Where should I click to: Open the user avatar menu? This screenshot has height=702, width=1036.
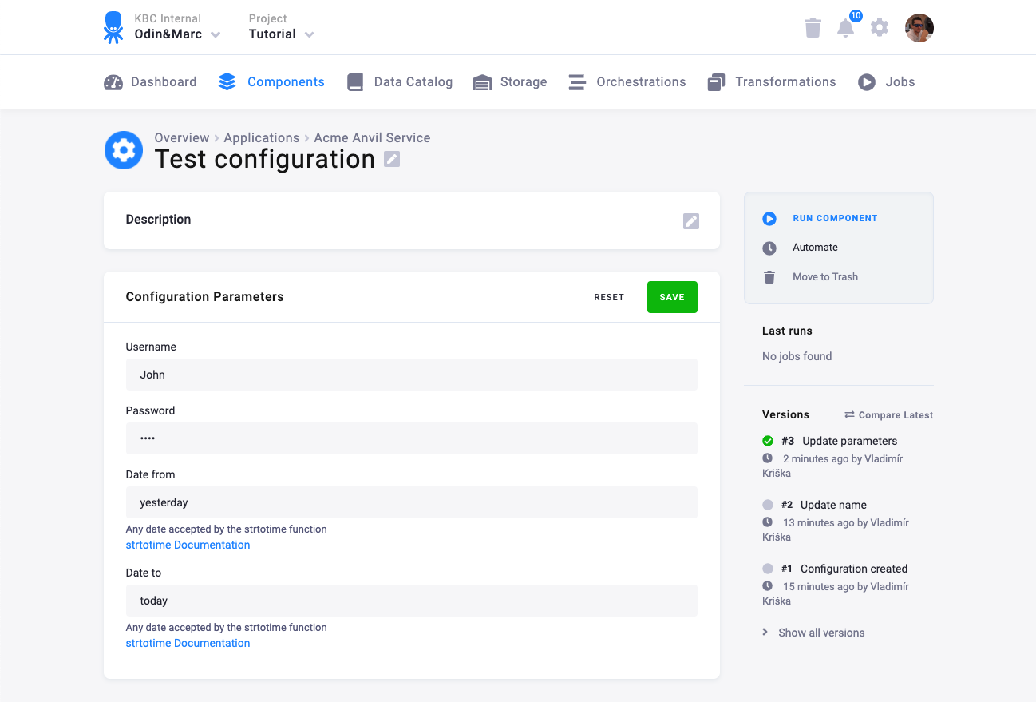[919, 28]
